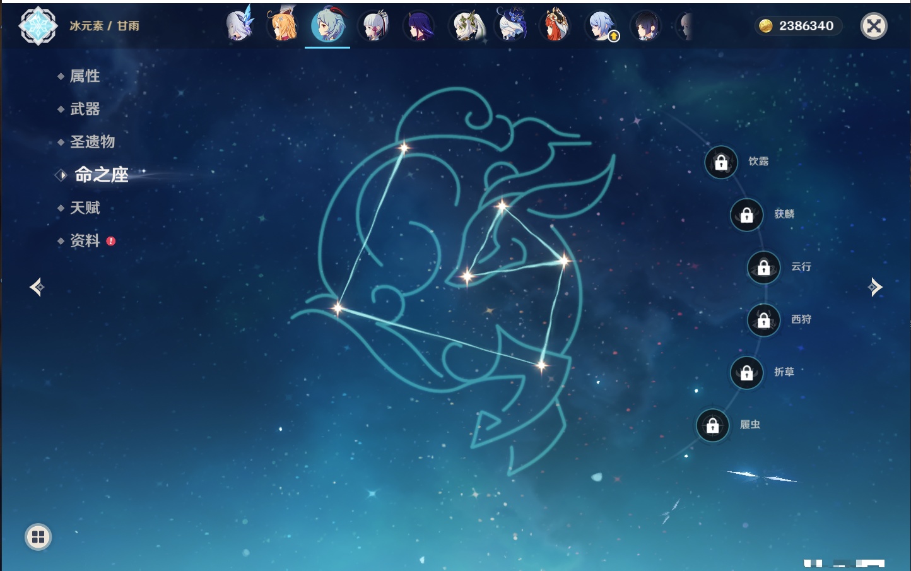The image size is (911, 571).
Task: Select the highlighted Ganyu avatar with red horns
Action: [x=328, y=25]
